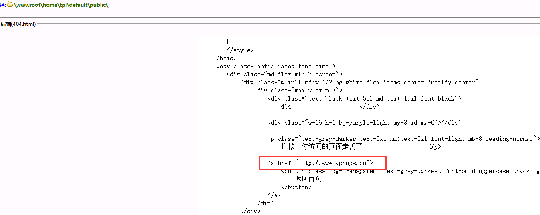This screenshot has width=540, height=215.
Task: Place cursor on the 返回首页 button text
Action: point(307,179)
